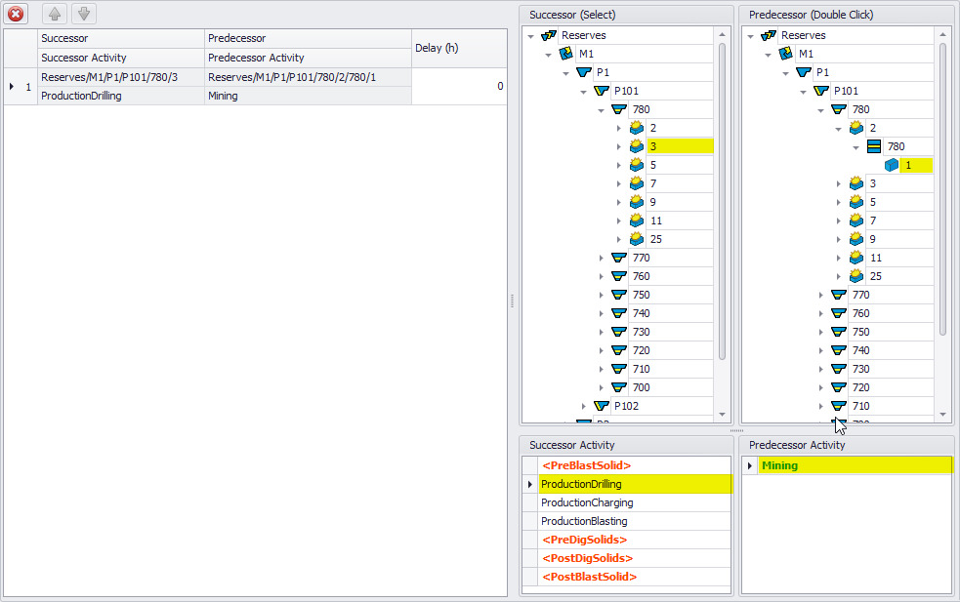The image size is (960, 602).
Task: Expand blast 5 in Predecessor tree
Action: coord(839,202)
